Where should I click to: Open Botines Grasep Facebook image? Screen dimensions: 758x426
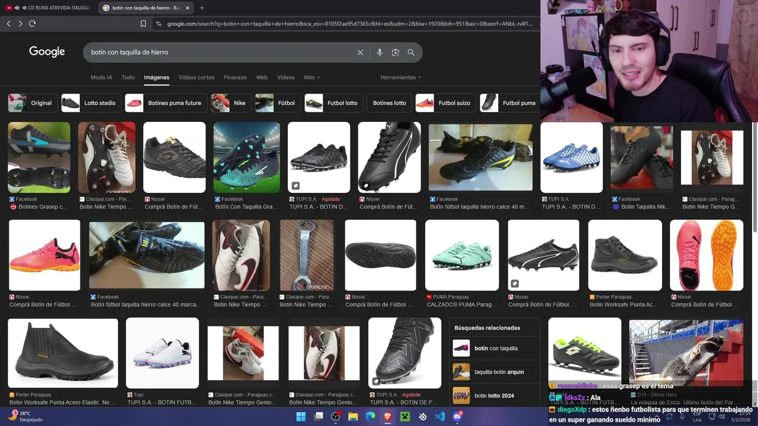[x=39, y=157]
